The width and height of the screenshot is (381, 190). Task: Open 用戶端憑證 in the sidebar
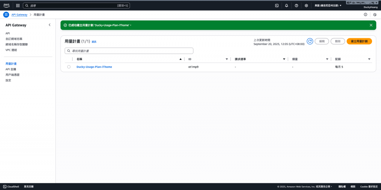tap(12, 75)
